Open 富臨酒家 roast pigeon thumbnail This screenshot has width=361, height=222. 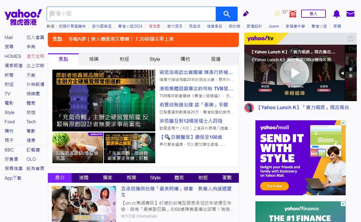(78, 148)
